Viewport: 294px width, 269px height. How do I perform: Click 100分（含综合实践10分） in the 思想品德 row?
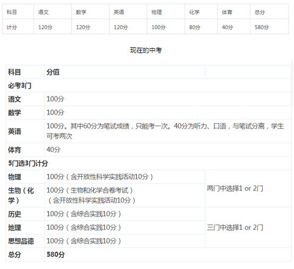(84, 241)
